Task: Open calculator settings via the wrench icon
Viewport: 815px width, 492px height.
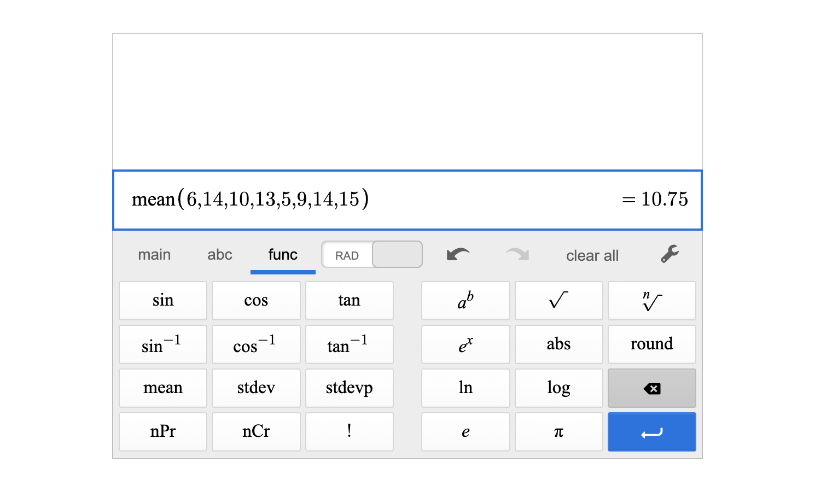Action: click(x=669, y=254)
